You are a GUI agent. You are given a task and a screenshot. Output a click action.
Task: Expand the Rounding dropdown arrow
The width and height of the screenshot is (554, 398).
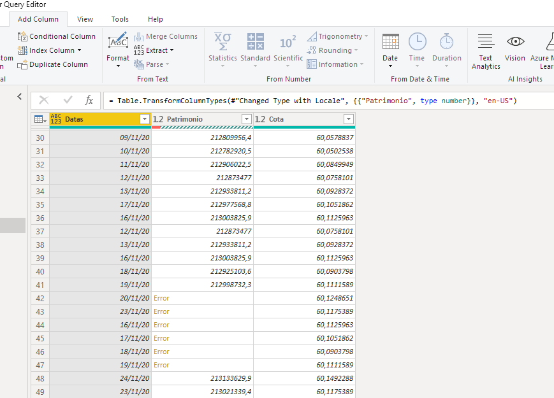click(x=356, y=50)
